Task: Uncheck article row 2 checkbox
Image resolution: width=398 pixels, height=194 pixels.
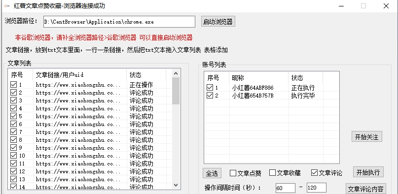Action: [13, 93]
